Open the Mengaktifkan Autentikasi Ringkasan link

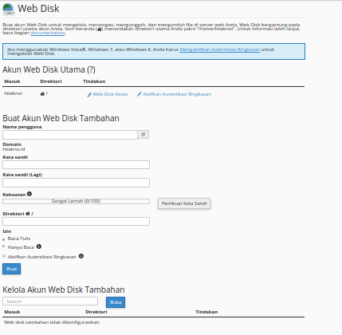pos(220,49)
